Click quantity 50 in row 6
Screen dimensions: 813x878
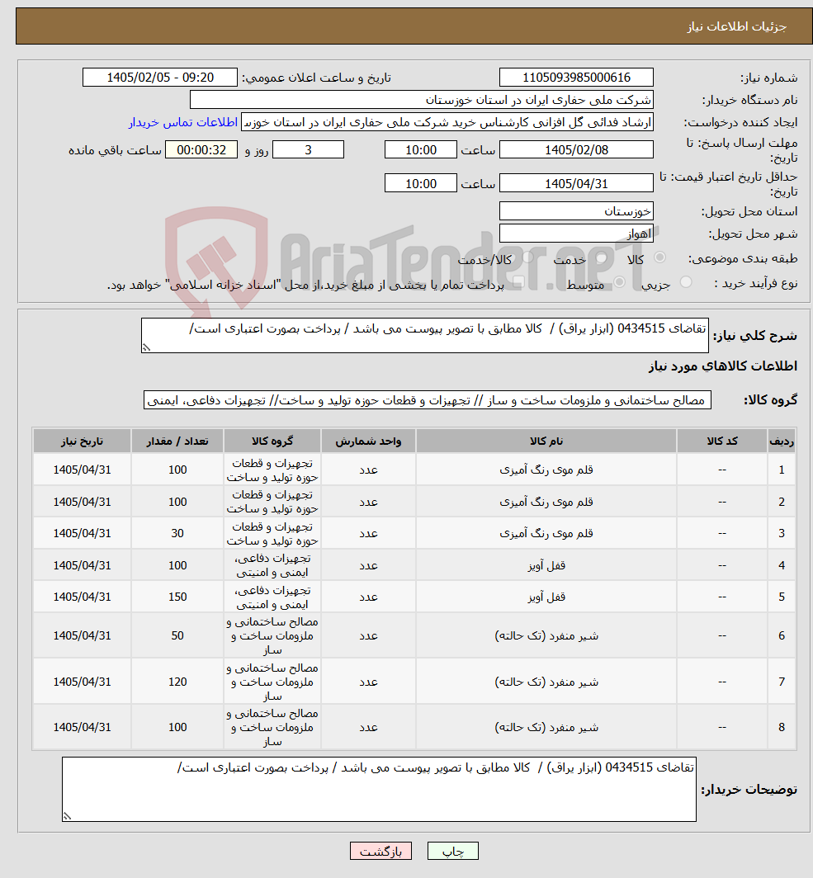tap(177, 635)
